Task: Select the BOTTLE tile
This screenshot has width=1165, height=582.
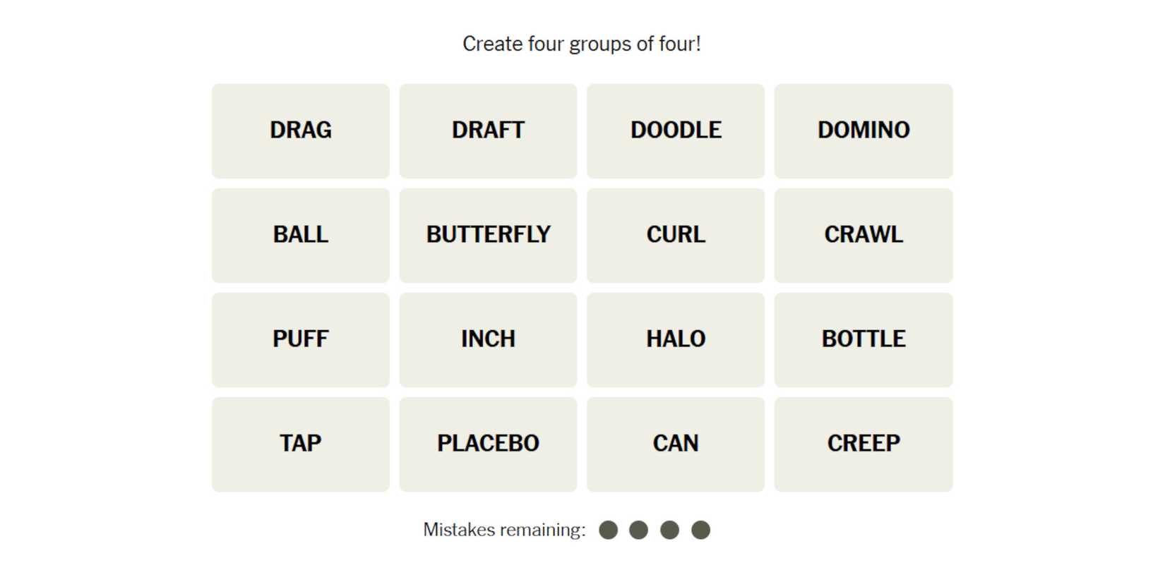Action: [864, 339]
